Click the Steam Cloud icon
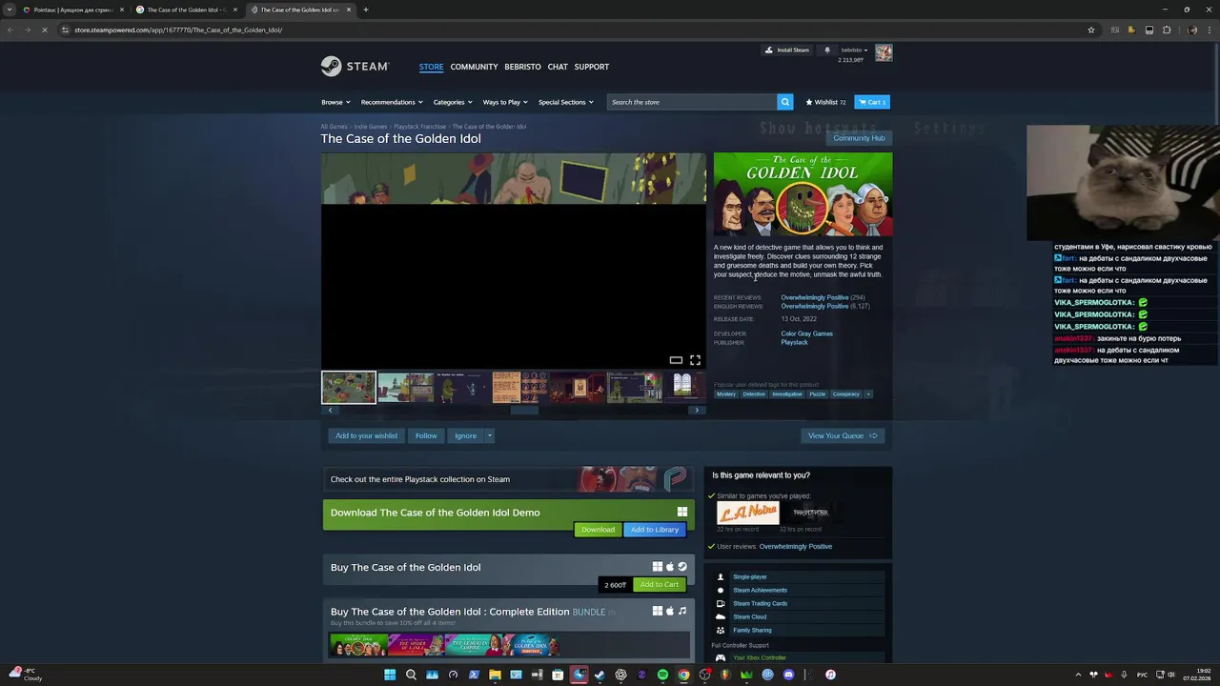1220x686 pixels. (721, 616)
